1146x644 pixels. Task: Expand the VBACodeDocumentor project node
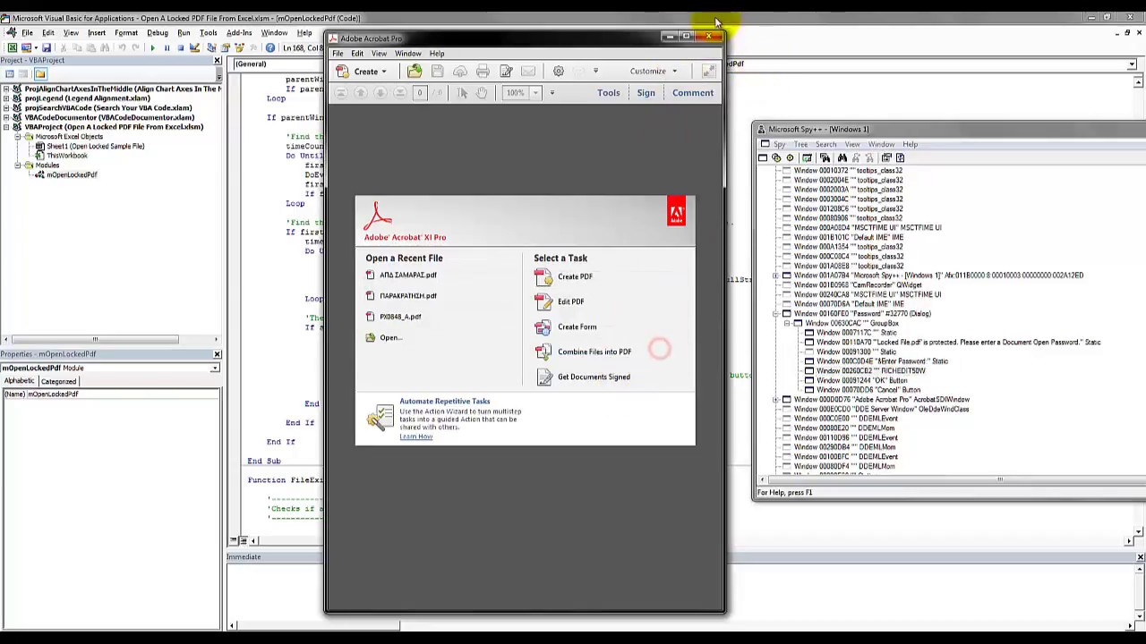click(x=6, y=117)
